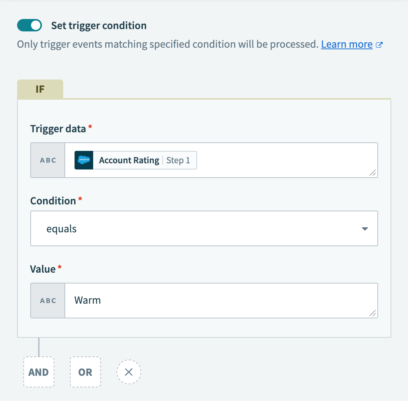
Task: Click the dropdown arrow in the Condition selector
Action: [x=365, y=228]
